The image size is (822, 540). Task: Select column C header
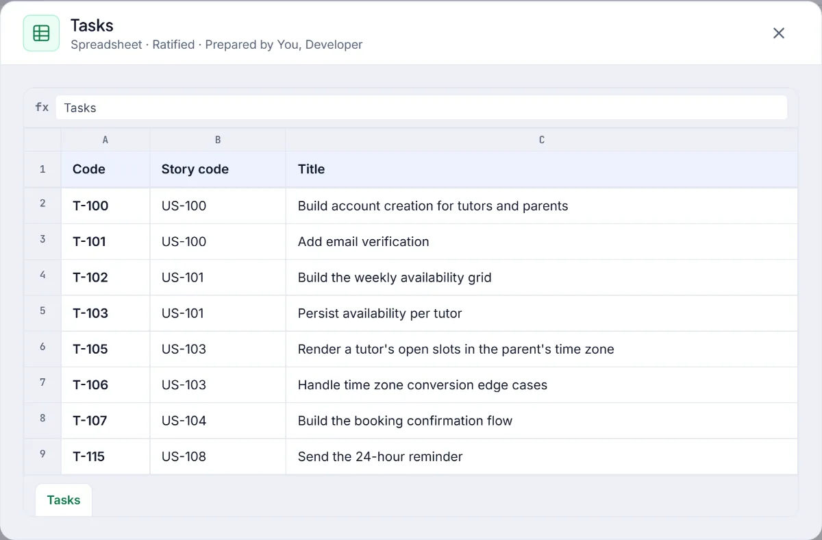[x=542, y=140]
